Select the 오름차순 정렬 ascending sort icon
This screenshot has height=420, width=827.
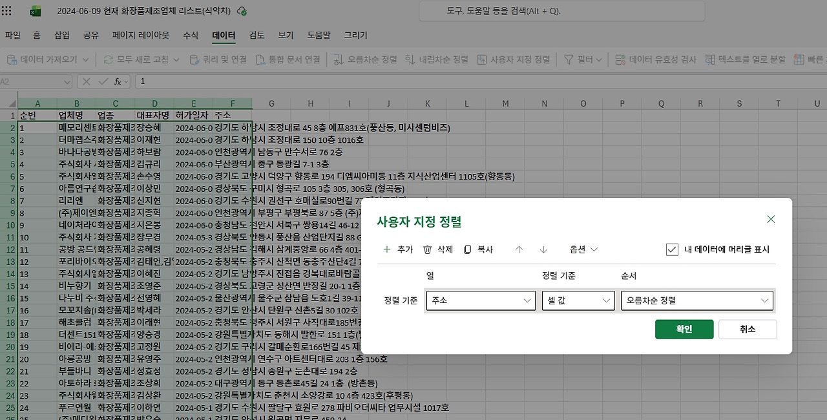[x=339, y=59]
